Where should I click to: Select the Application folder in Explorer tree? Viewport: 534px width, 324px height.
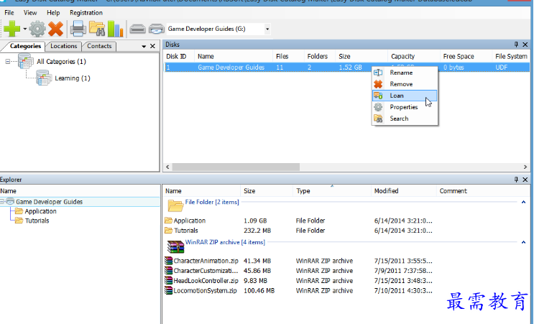pos(40,211)
